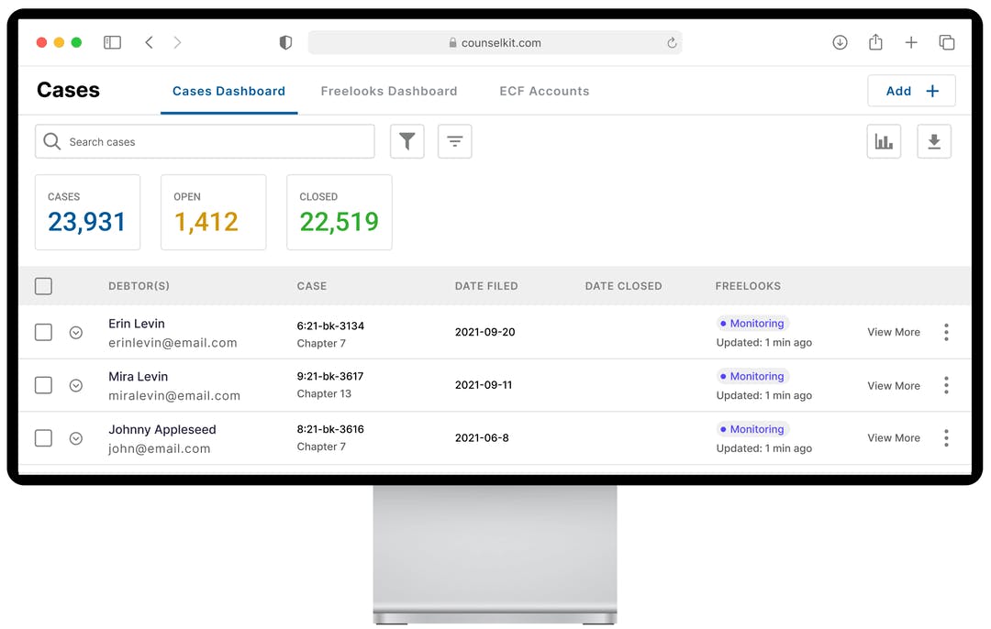The image size is (991, 629).
Task: Click the Add button
Action: pyautogui.click(x=911, y=91)
